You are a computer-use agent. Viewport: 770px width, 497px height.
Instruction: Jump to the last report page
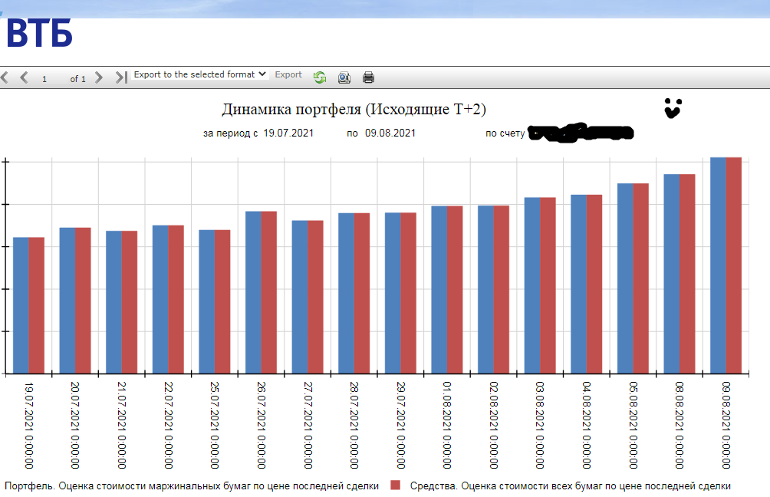(x=121, y=77)
